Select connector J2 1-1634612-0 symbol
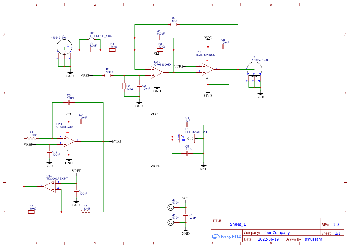This screenshot has height=248, width=350. point(254,70)
